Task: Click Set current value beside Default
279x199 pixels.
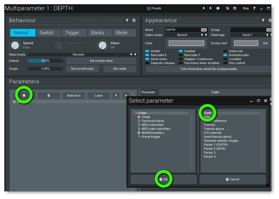Action: click(101, 61)
